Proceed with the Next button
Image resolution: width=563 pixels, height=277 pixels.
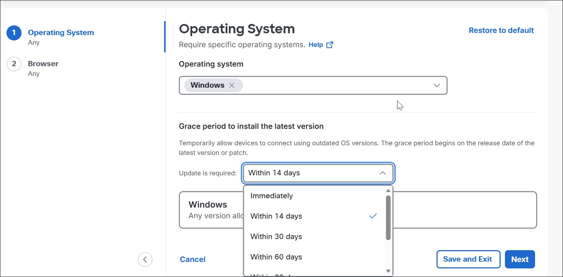point(520,259)
